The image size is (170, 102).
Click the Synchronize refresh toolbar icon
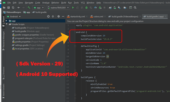(x=13, y=8)
